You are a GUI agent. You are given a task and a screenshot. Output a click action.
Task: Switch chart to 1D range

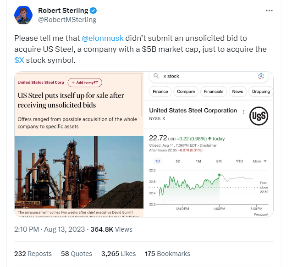[x=158, y=161]
